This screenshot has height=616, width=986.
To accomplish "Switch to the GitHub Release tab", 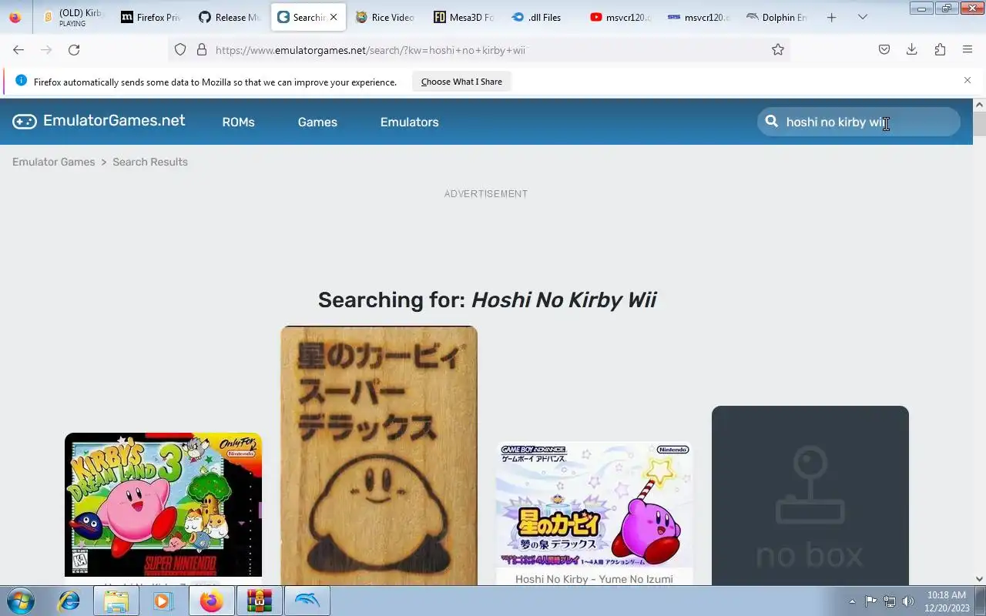I will coord(229,17).
